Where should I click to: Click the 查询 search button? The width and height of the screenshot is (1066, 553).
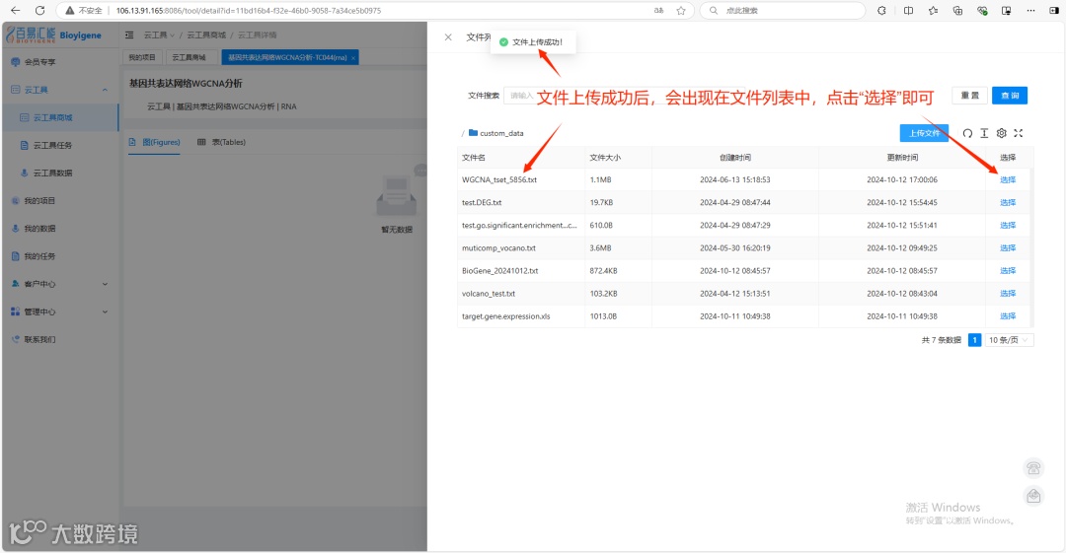coord(1010,96)
